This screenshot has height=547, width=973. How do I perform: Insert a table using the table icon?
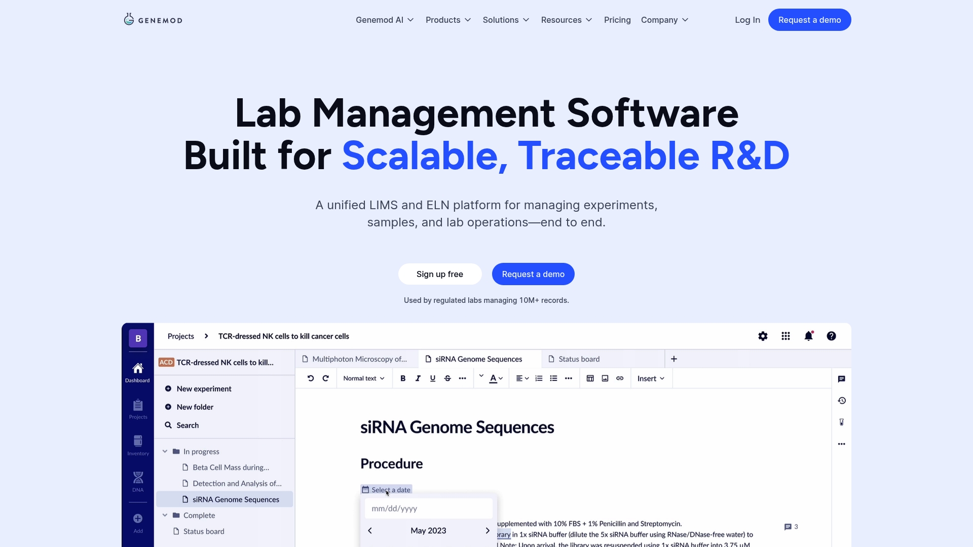click(x=589, y=378)
